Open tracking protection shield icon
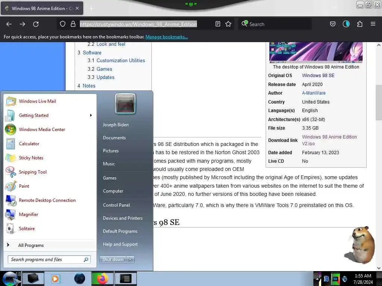Viewport: 382px width, 286px height. point(63,24)
